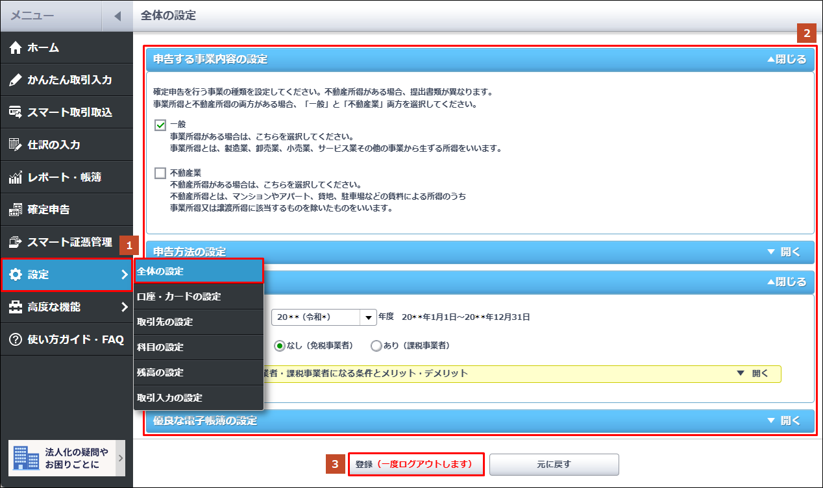Click the スマート取引取込 card icon
Screen dimensions: 823x488
pos(16,113)
